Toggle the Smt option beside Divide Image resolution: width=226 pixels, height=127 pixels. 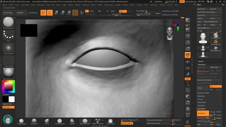pyautogui.click(x=216, y=86)
